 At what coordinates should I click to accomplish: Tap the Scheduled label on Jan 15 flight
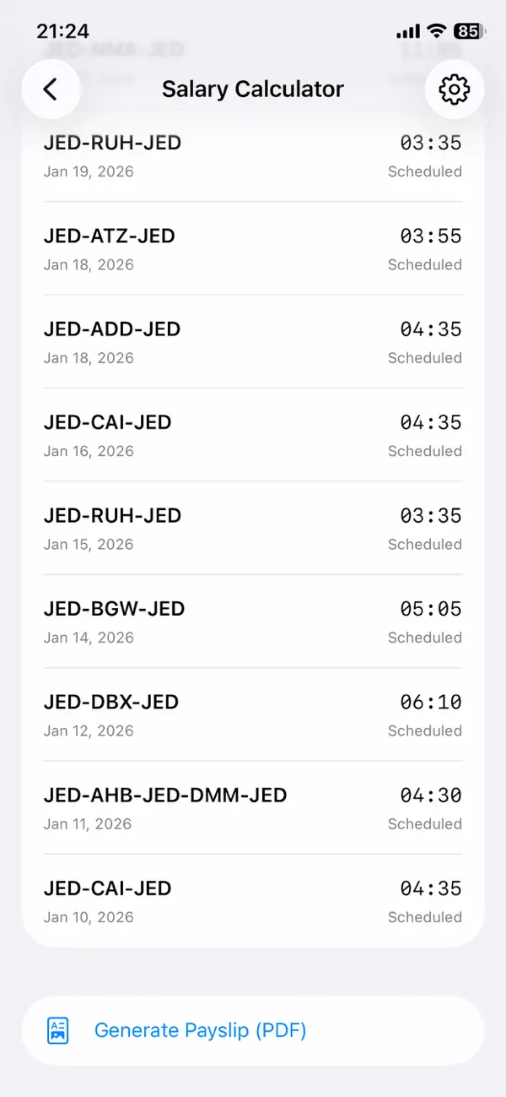pyautogui.click(x=425, y=545)
